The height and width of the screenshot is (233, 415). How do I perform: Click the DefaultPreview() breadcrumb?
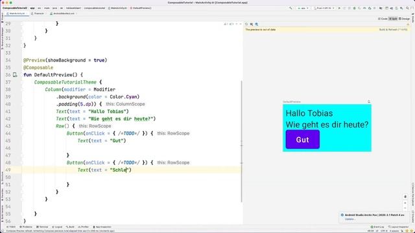141,8
